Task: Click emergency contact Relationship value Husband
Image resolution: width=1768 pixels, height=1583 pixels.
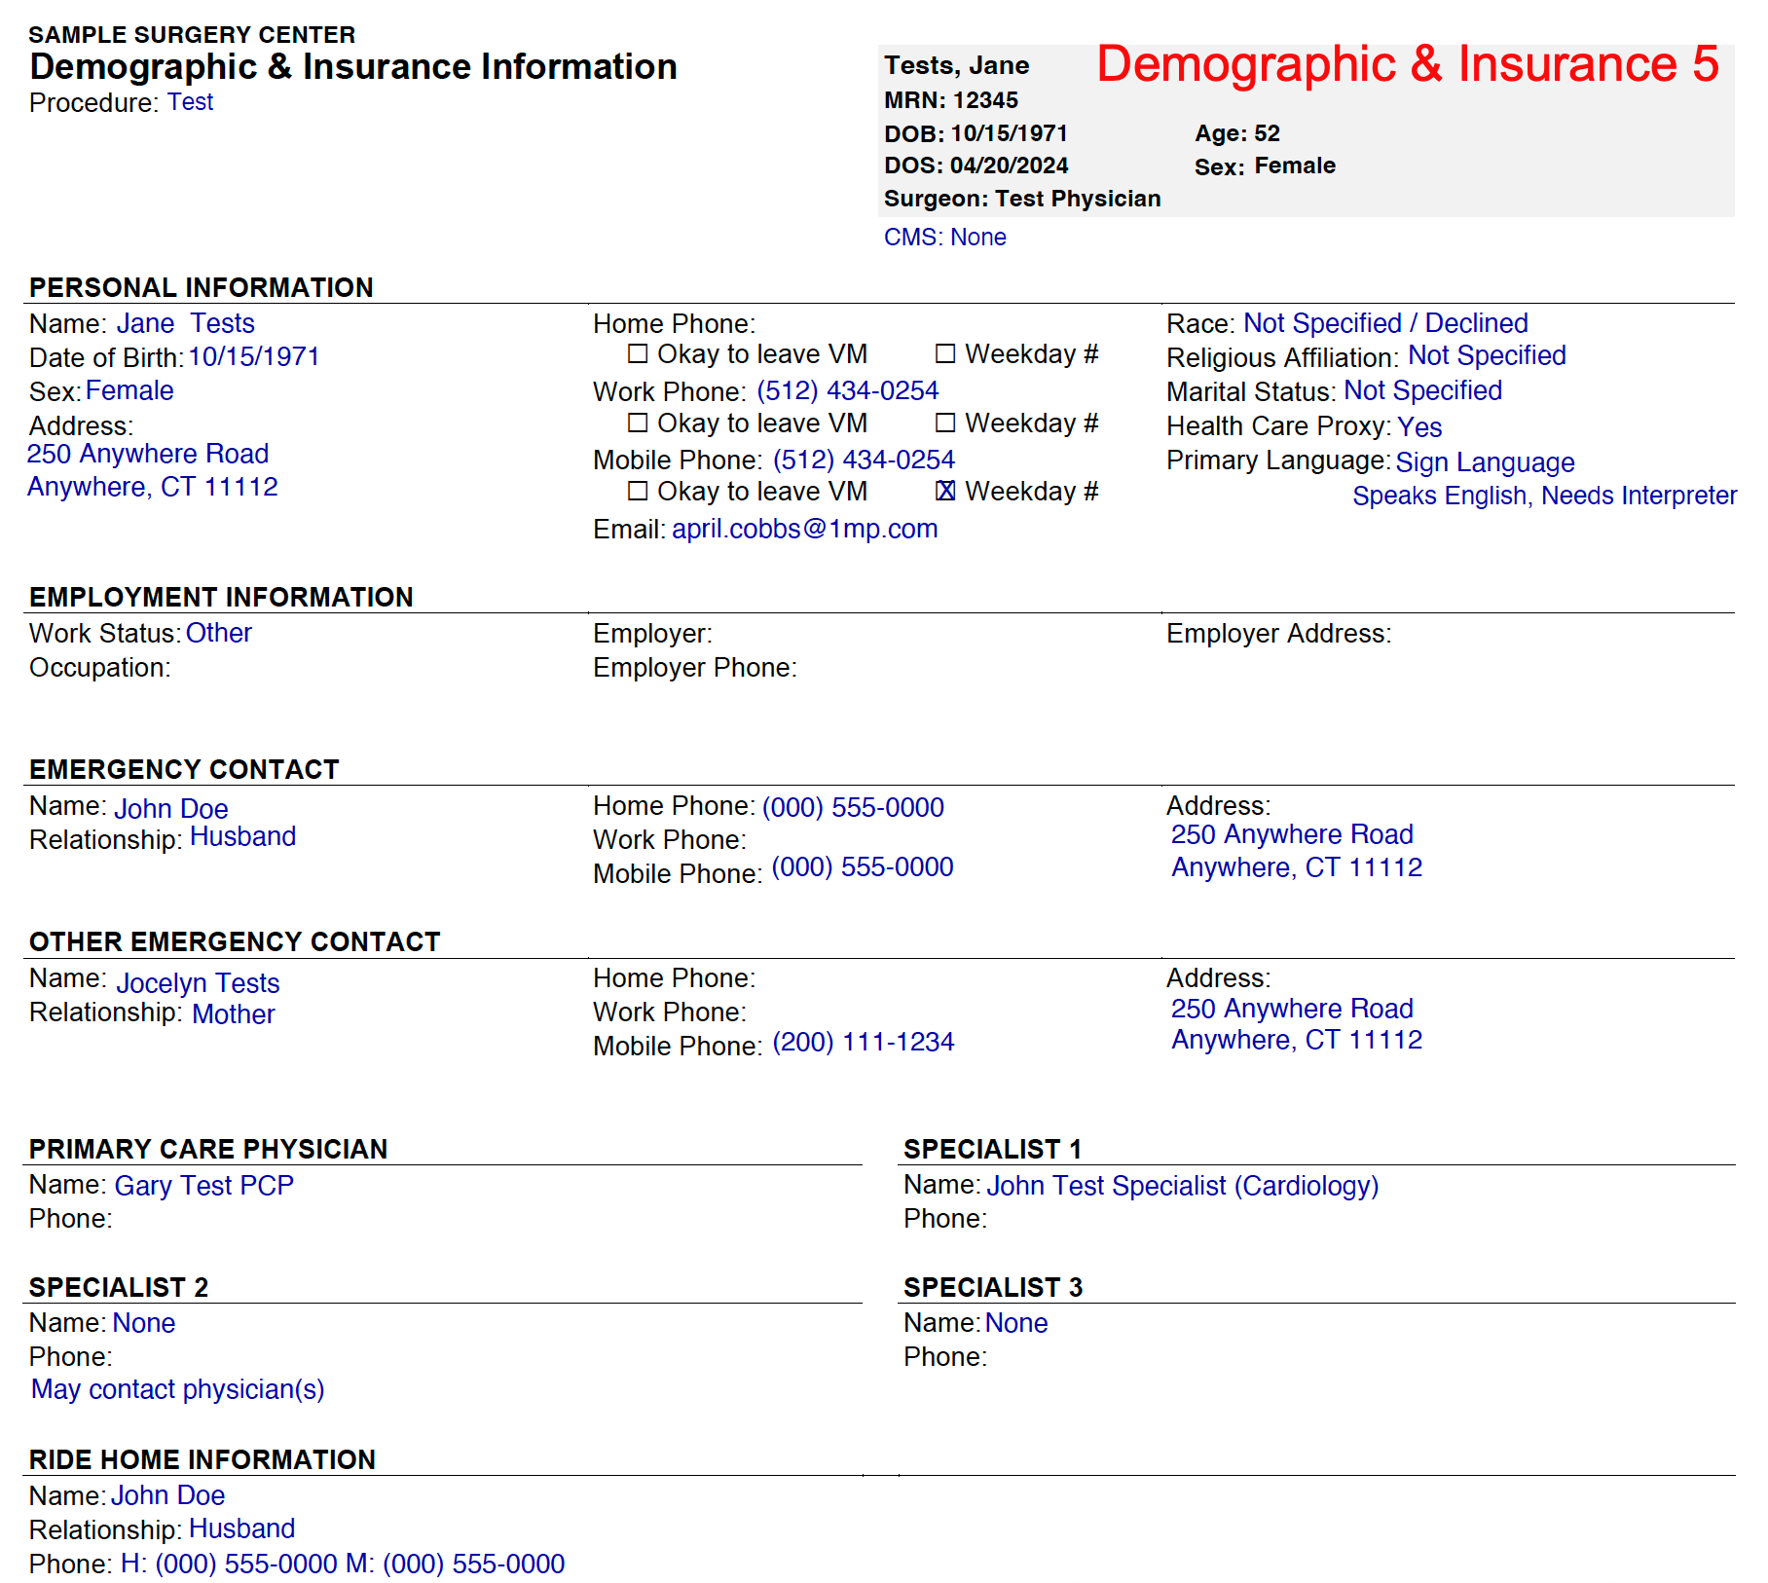Action: [x=243, y=836]
